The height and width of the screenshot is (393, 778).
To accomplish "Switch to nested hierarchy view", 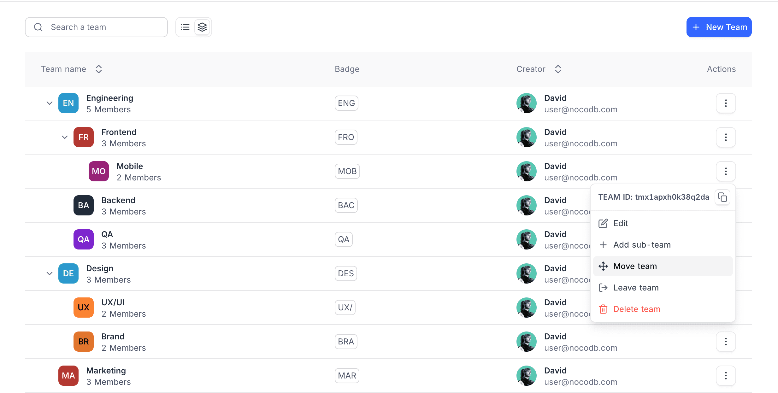I will tap(202, 27).
